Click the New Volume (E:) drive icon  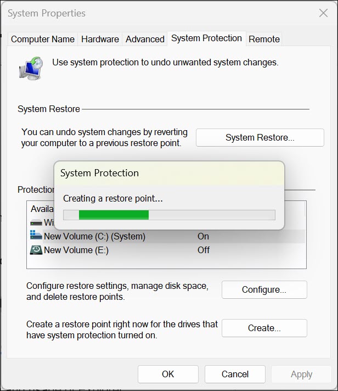click(36, 250)
